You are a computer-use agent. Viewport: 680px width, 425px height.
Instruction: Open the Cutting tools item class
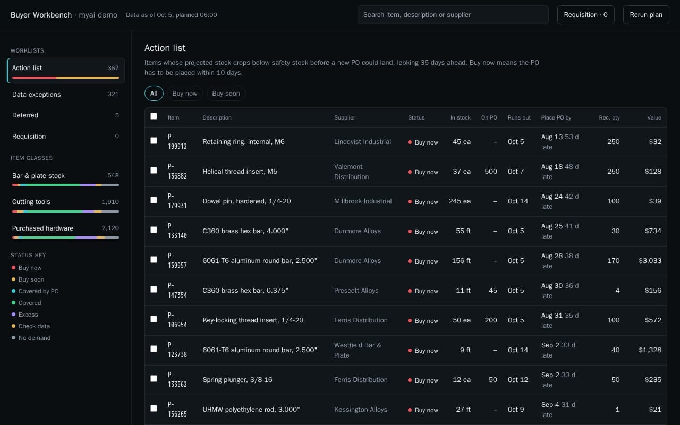[66, 205]
